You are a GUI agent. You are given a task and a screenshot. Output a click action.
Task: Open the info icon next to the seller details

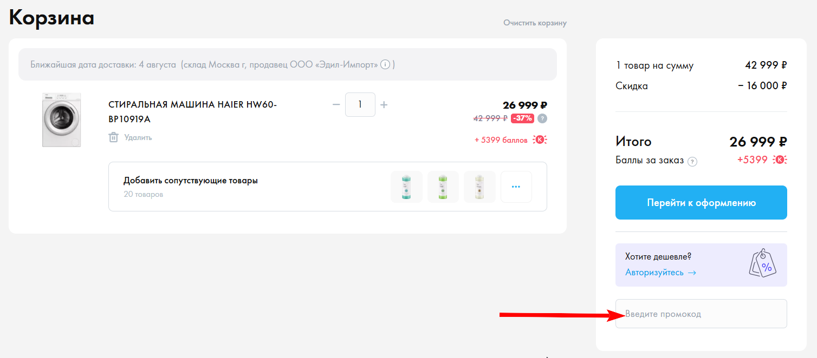[385, 64]
